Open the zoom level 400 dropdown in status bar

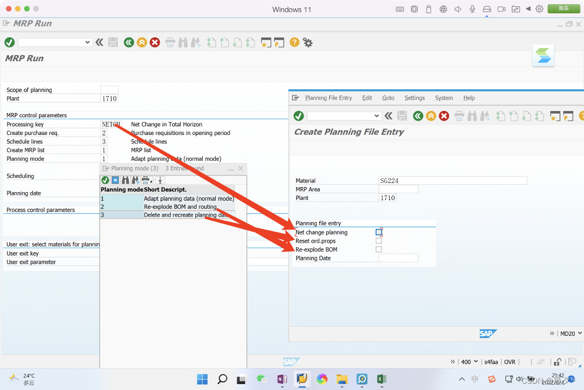click(476, 361)
